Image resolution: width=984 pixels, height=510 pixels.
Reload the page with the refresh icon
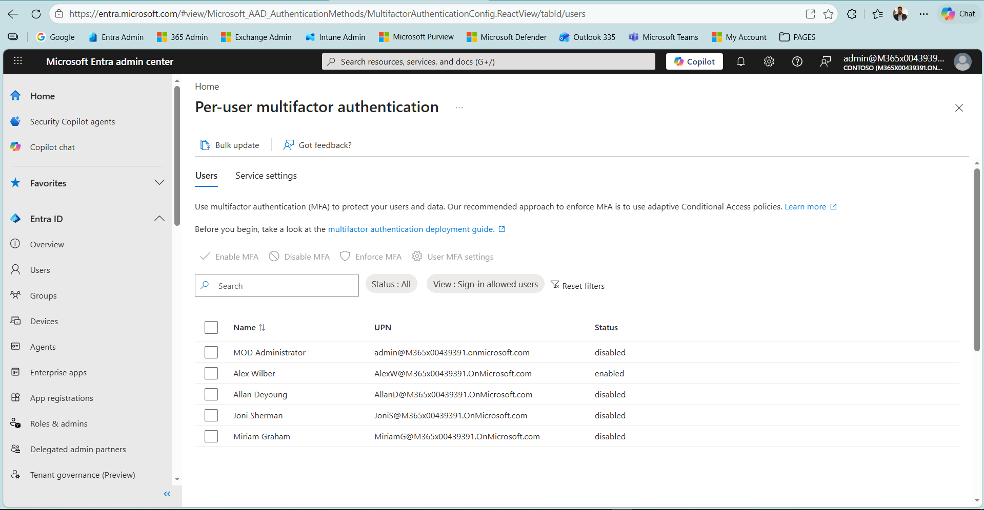(x=36, y=14)
